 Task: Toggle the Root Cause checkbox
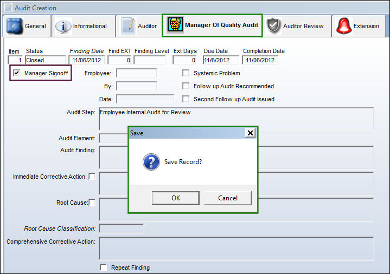92,203
